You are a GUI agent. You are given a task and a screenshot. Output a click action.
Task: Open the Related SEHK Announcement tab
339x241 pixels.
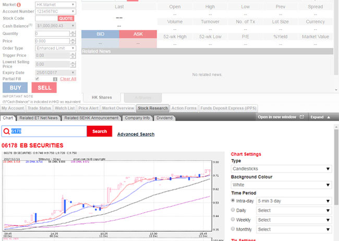click(x=91, y=118)
